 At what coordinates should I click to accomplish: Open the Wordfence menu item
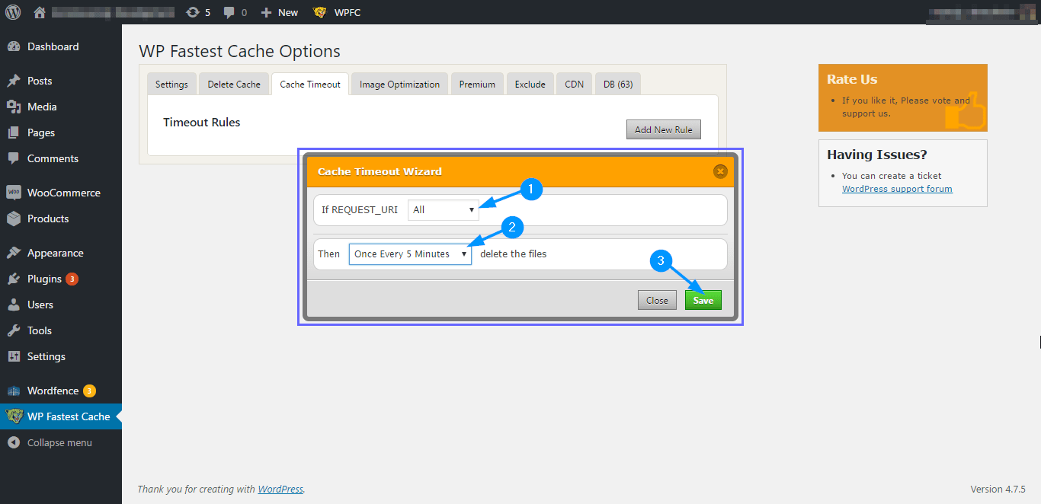click(53, 391)
